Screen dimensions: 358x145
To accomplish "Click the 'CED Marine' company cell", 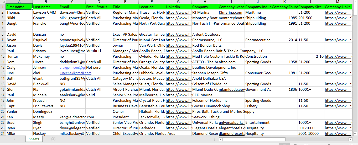I will 205,95.
